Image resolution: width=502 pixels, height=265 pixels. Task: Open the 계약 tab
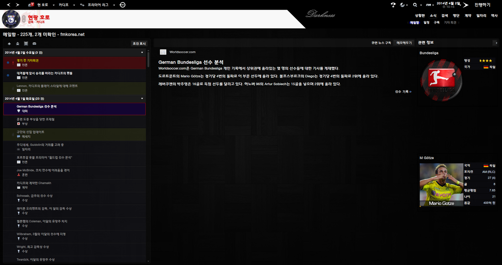[x=468, y=15]
